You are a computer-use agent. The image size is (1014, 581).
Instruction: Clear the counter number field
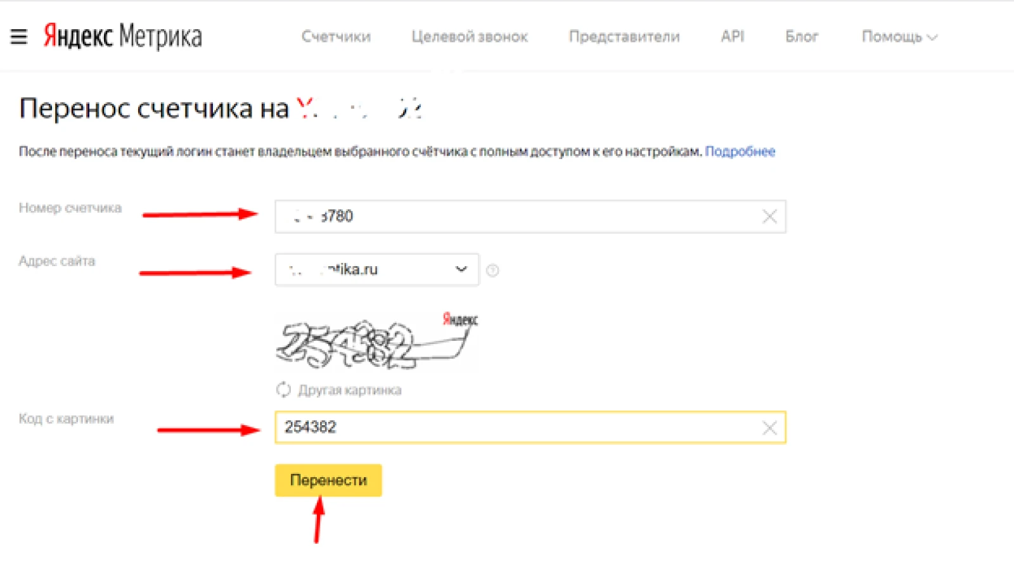pos(769,217)
